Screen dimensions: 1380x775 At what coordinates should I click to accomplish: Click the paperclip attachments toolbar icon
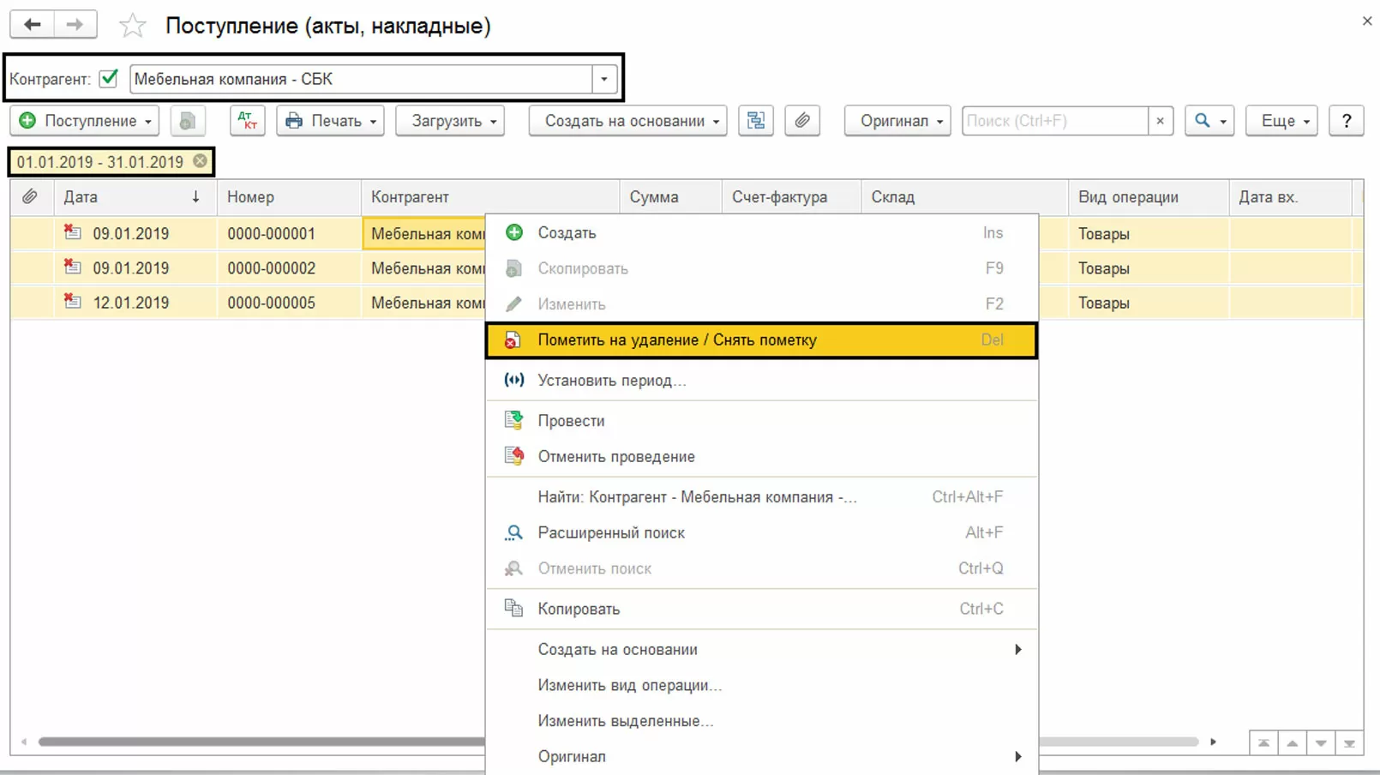(801, 121)
